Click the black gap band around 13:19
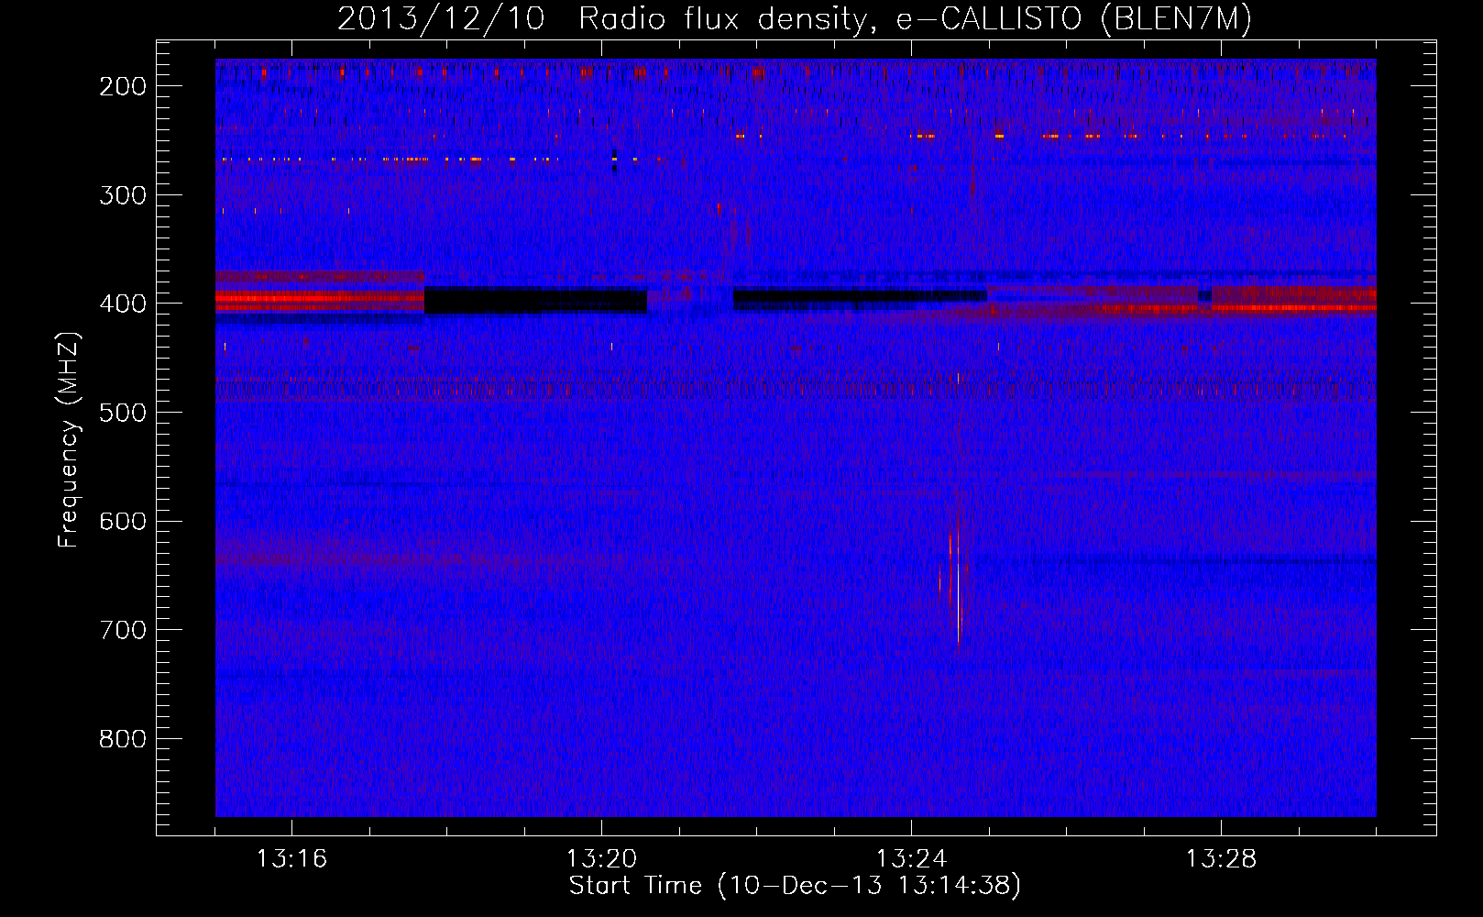1483x917 pixels. click(x=535, y=301)
